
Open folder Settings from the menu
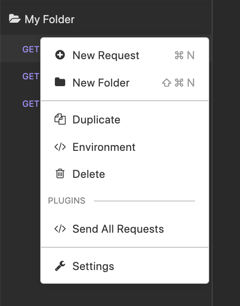point(125,266)
